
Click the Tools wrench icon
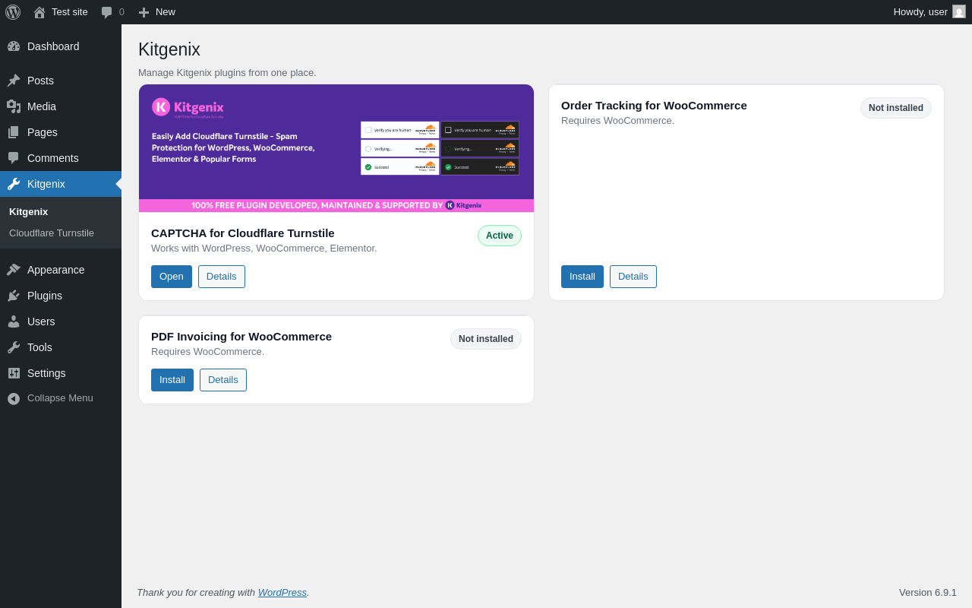14,347
